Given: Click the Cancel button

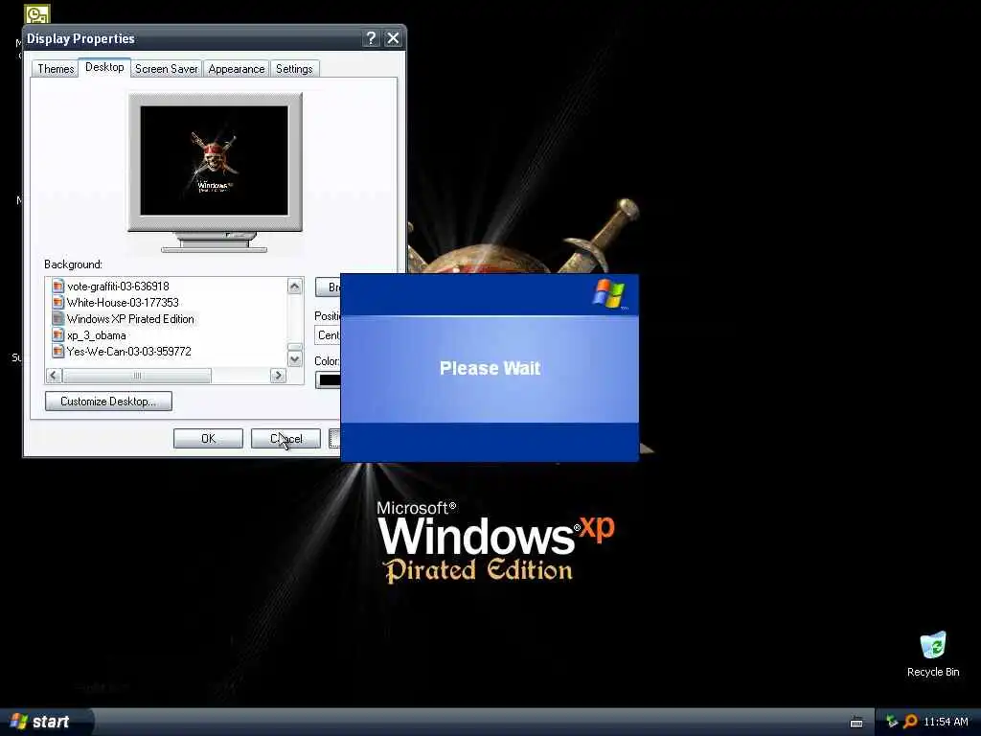Looking at the screenshot, I should 285,439.
